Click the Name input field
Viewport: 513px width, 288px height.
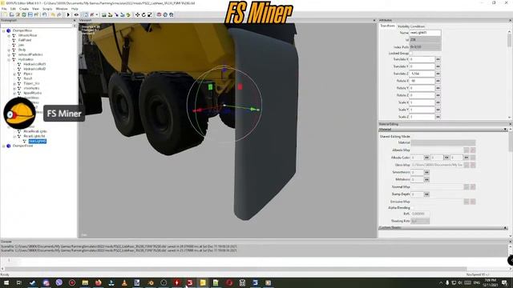click(426, 33)
